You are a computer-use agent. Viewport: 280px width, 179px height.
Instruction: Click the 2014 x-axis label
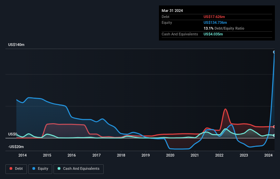click(x=23, y=155)
